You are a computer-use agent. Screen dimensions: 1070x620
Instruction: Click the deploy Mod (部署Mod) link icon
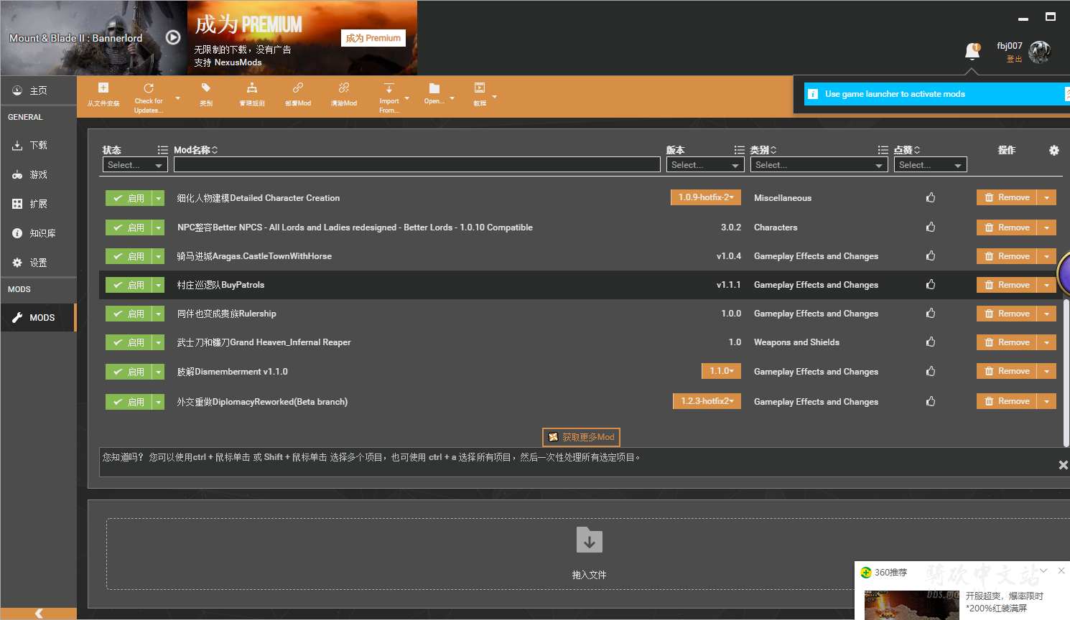(x=298, y=88)
